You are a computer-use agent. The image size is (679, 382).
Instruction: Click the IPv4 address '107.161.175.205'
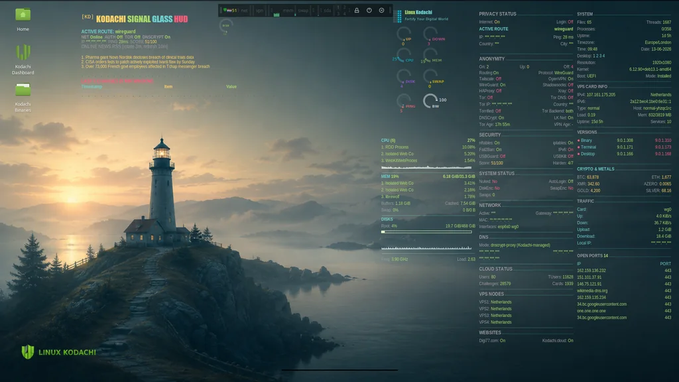click(601, 94)
